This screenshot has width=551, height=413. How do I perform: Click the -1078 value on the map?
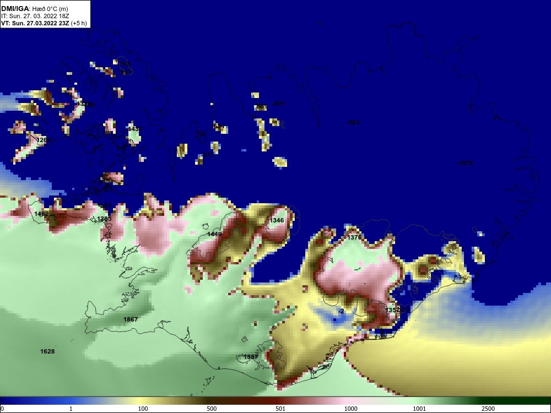pyautogui.click(x=464, y=163)
